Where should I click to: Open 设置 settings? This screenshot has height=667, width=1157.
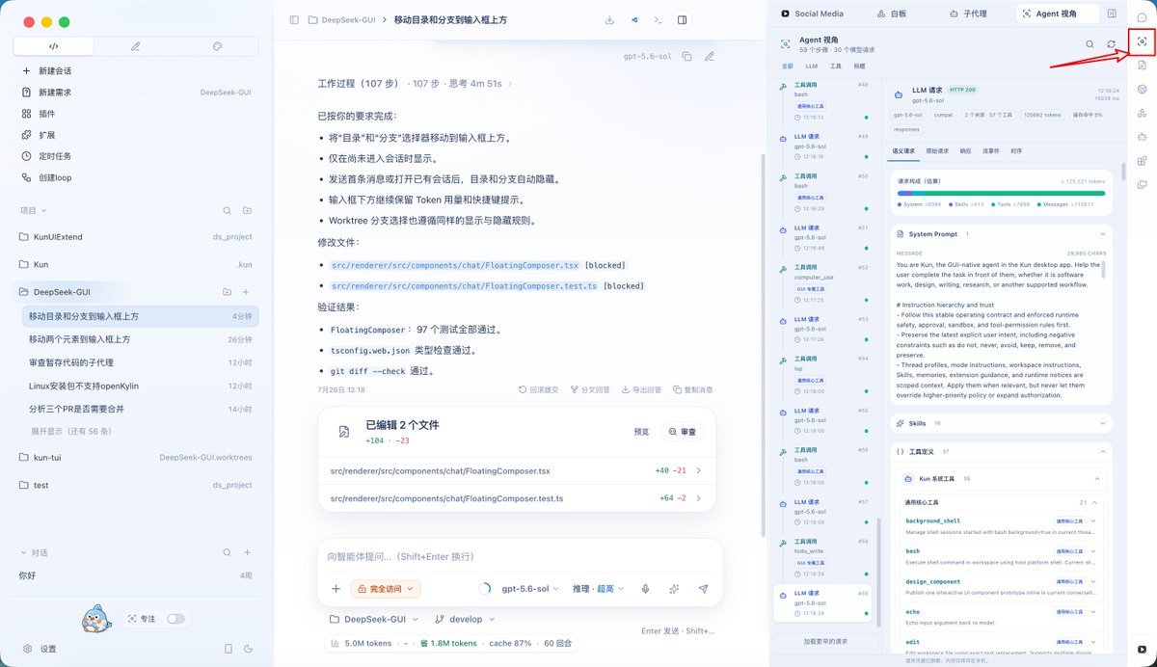[40, 649]
